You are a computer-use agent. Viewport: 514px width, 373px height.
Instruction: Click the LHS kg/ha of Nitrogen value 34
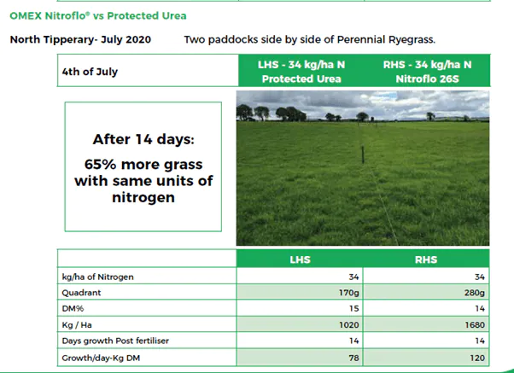353,277
